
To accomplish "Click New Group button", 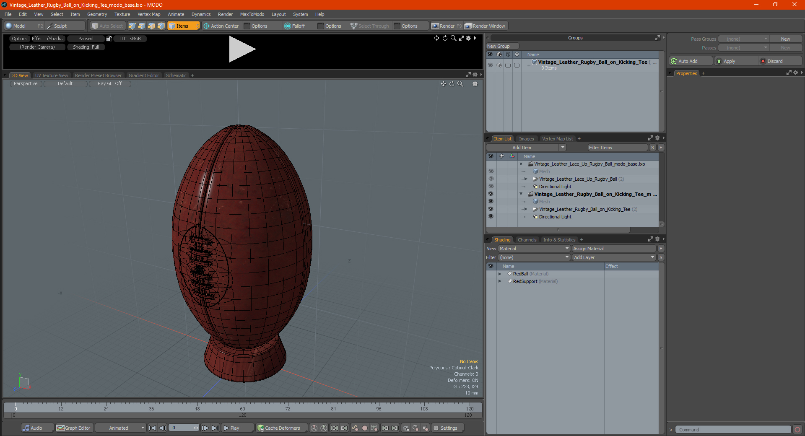I will coord(502,46).
